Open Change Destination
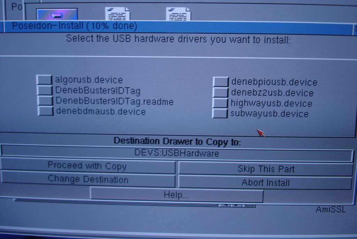 coord(88,179)
